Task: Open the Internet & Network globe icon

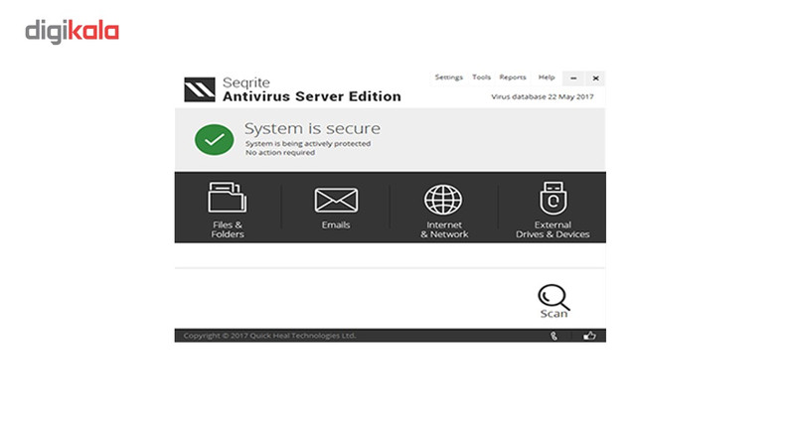Action: 443,200
